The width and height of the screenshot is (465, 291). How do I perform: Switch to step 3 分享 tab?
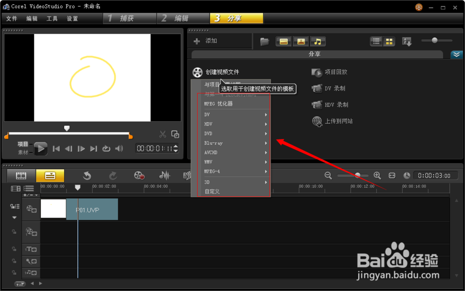click(236, 19)
